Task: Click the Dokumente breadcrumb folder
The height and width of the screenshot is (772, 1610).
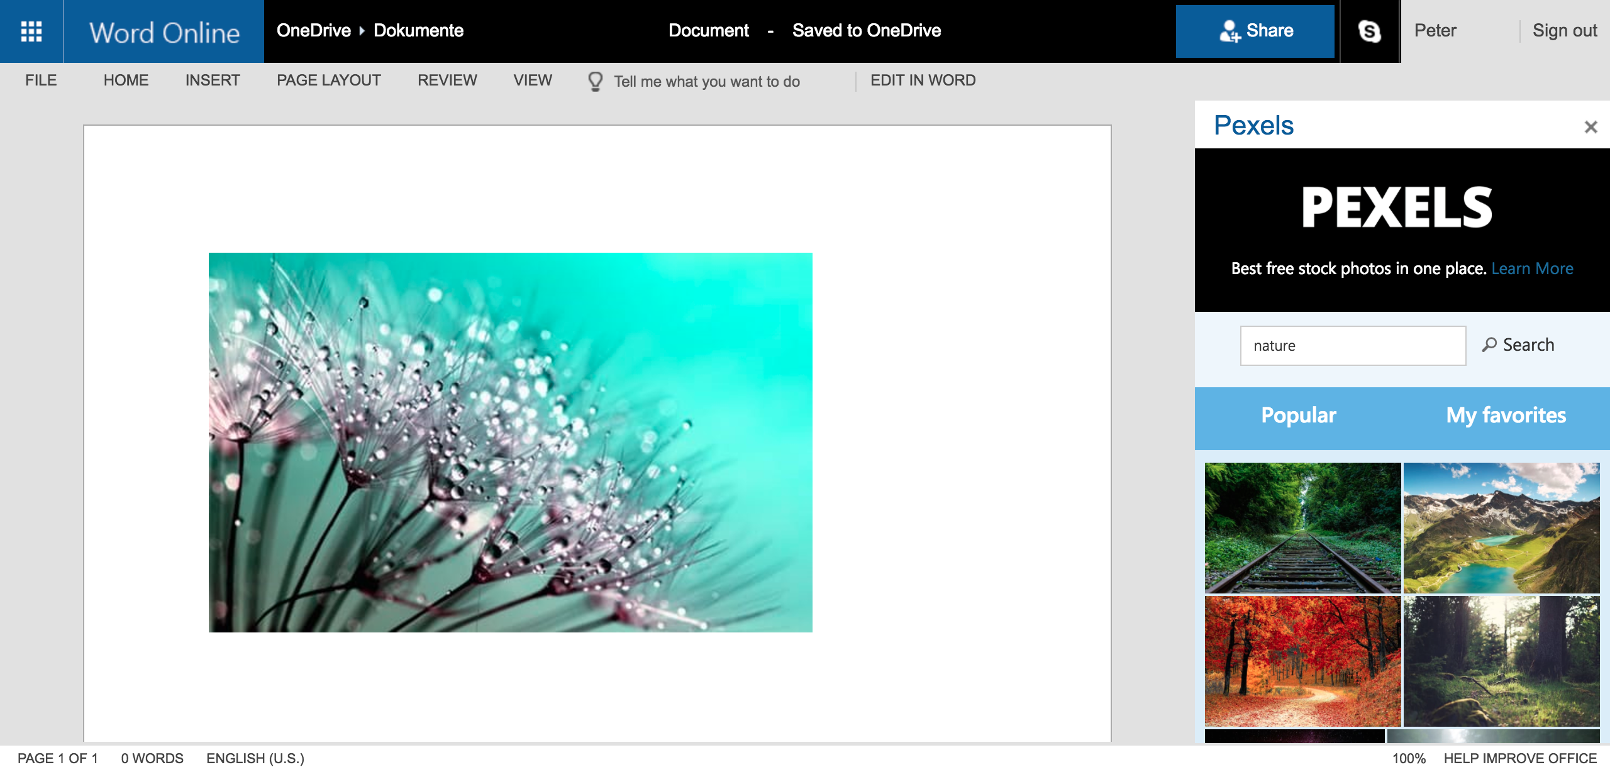Action: pos(418,30)
